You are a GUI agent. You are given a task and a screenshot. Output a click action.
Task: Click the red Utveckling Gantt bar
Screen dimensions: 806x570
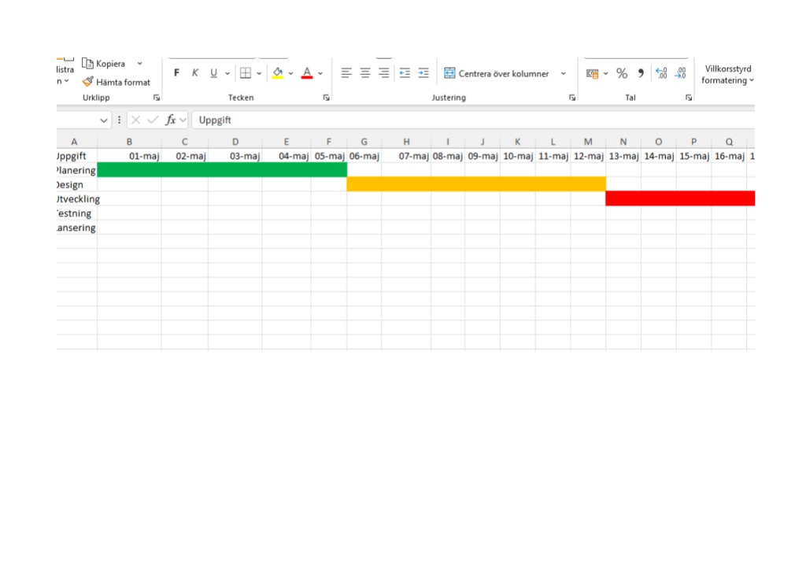(680, 198)
